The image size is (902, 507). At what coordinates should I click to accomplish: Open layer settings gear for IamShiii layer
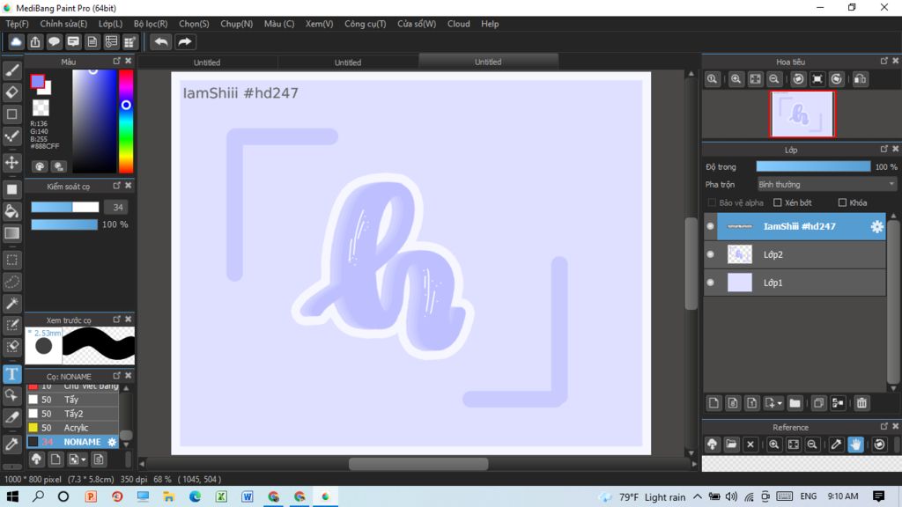(x=876, y=226)
